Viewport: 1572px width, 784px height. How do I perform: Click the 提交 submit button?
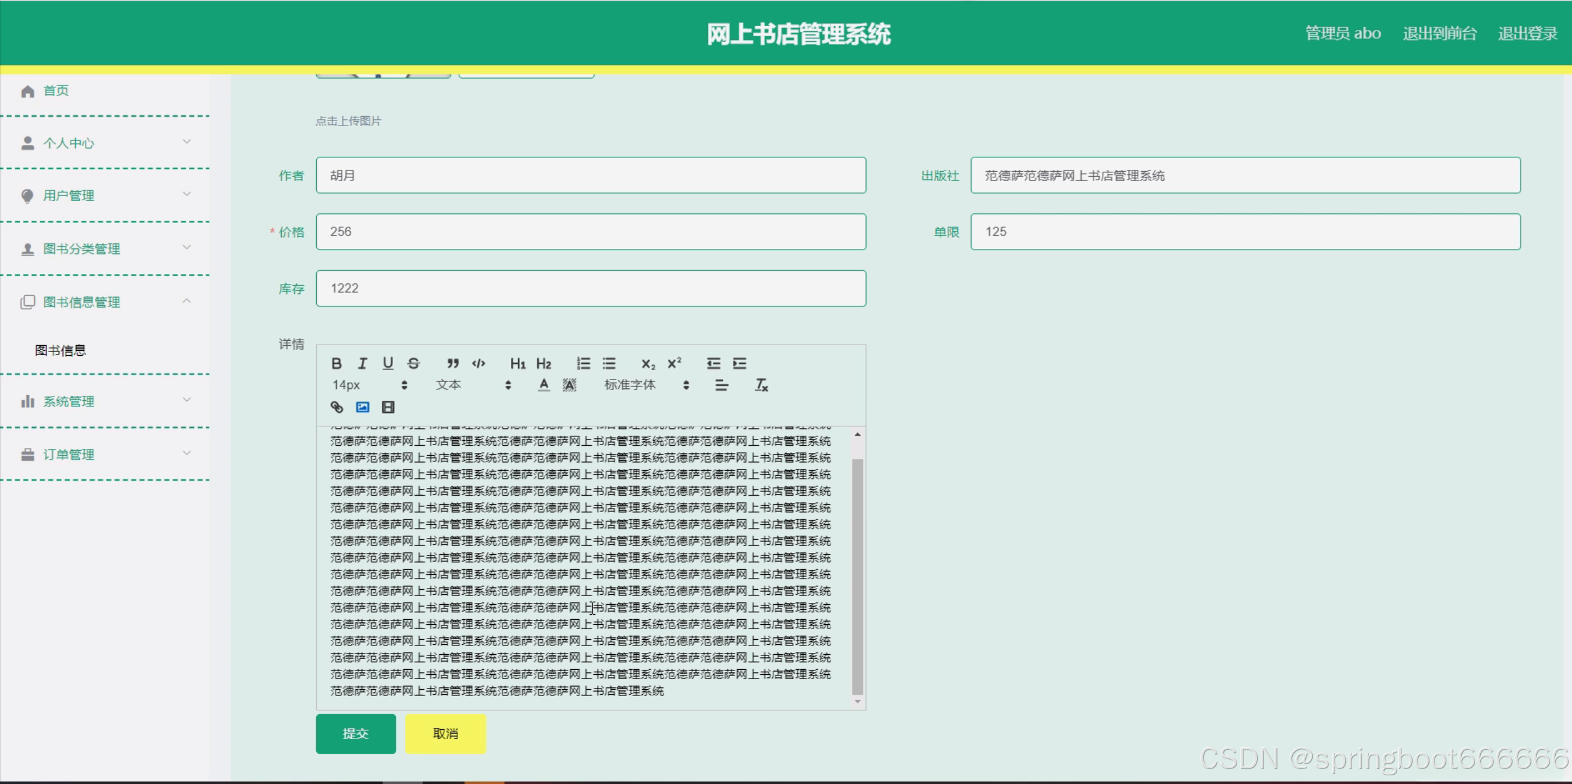pos(356,733)
